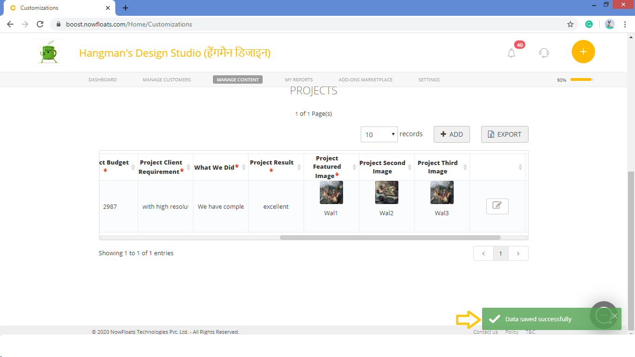Sort by the Project Budget column
Screen dimensions: 635x357
coord(119,167)
